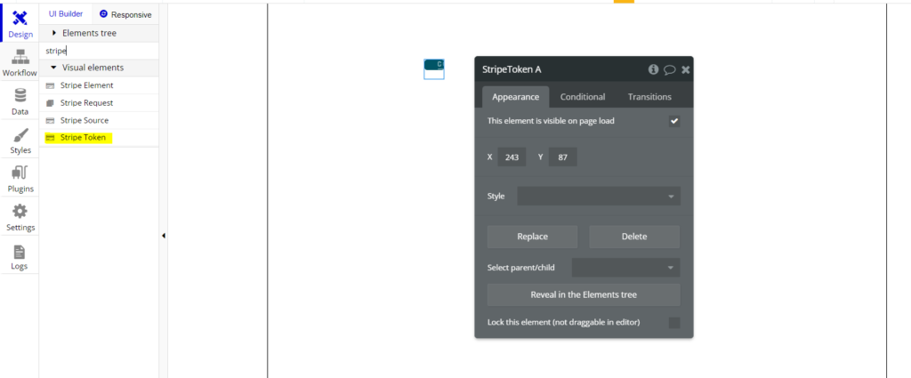Click the Stripe Element row's card icon

(50, 86)
